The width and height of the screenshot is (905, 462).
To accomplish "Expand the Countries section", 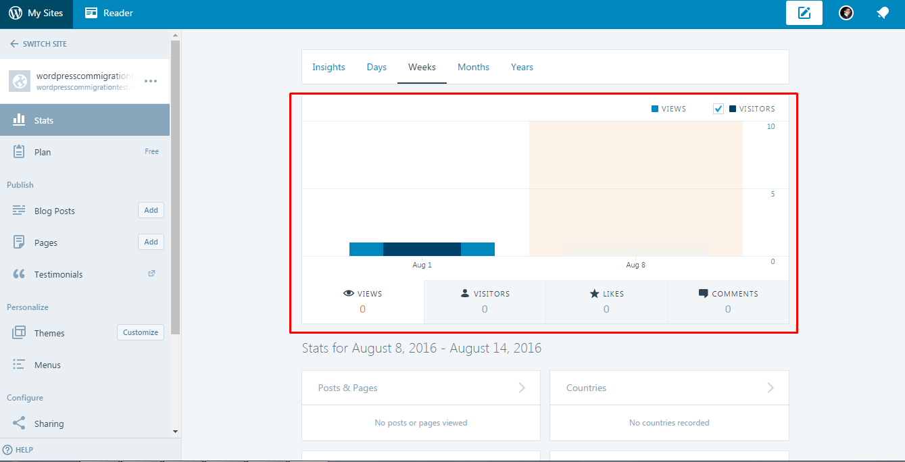I will [x=770, y=388].
